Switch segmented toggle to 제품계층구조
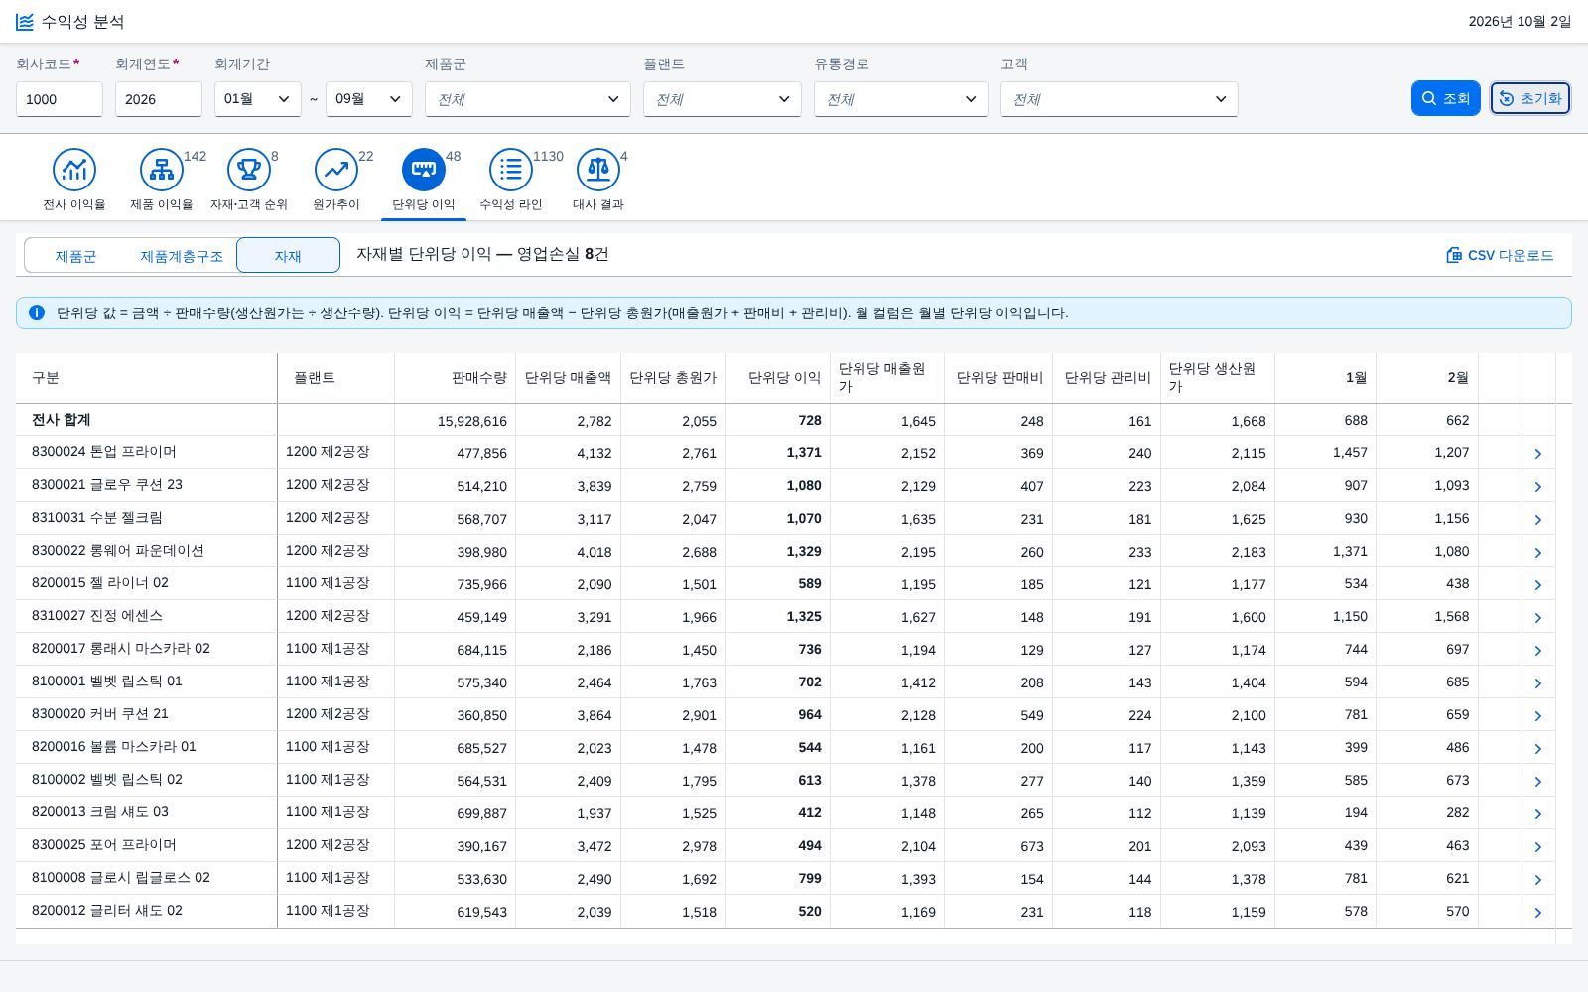This screenshot has width=1588, height=992. pos(182,256)
